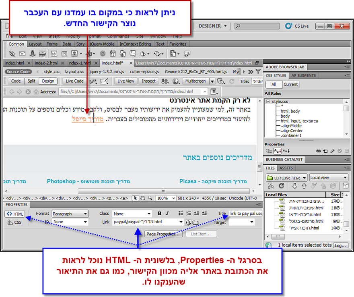Click the Code view button
The height and width of the screenshot is (297, 354).
(x=16, y=81)
